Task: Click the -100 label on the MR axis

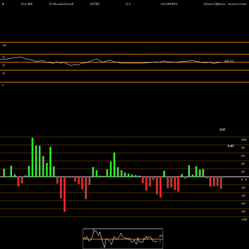Action: tap(244, 220)
